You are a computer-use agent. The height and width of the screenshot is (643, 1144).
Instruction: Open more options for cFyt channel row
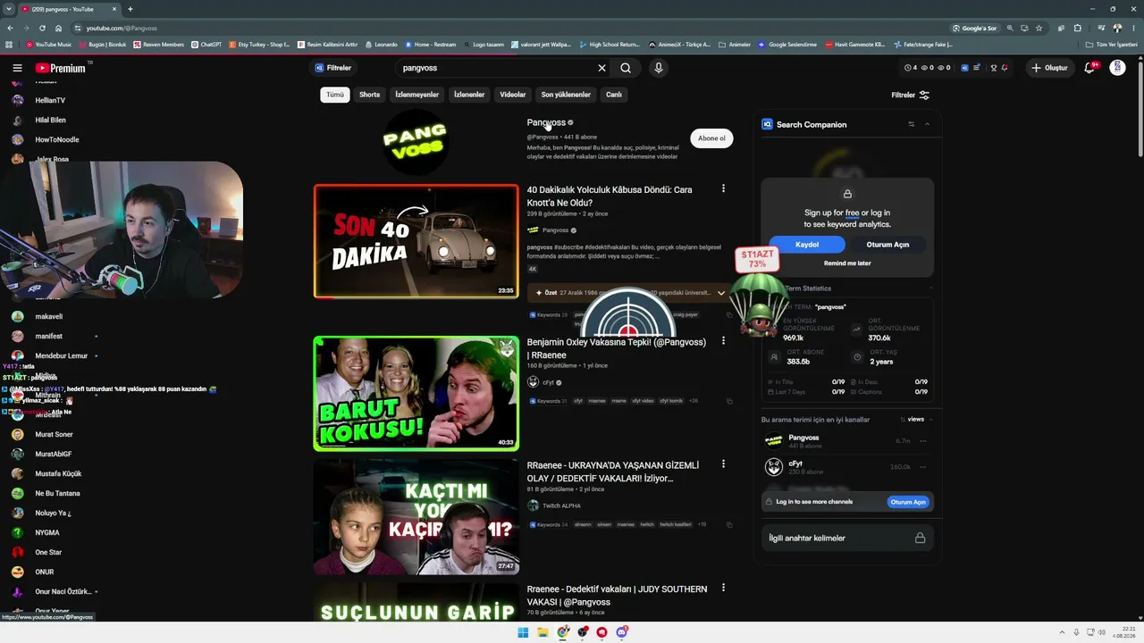[x=923, y=467]
